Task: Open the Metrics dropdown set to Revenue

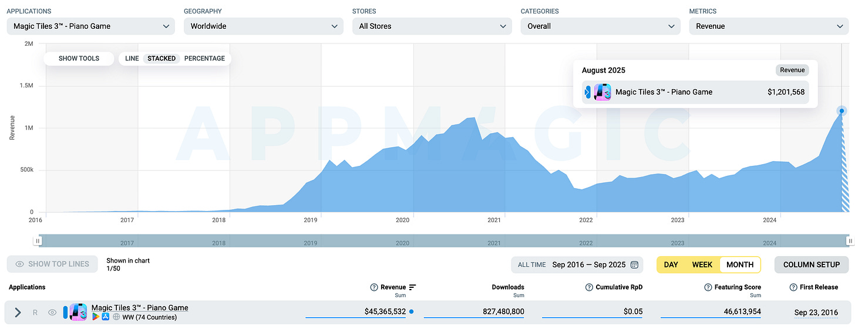Action: tap(769, 26)
